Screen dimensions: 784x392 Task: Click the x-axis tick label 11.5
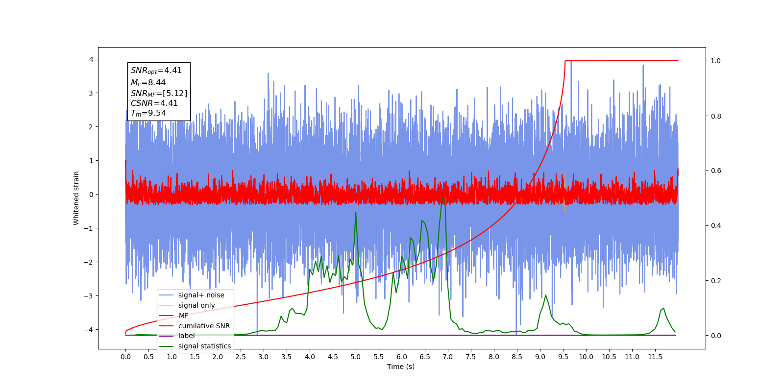[655, 357]
